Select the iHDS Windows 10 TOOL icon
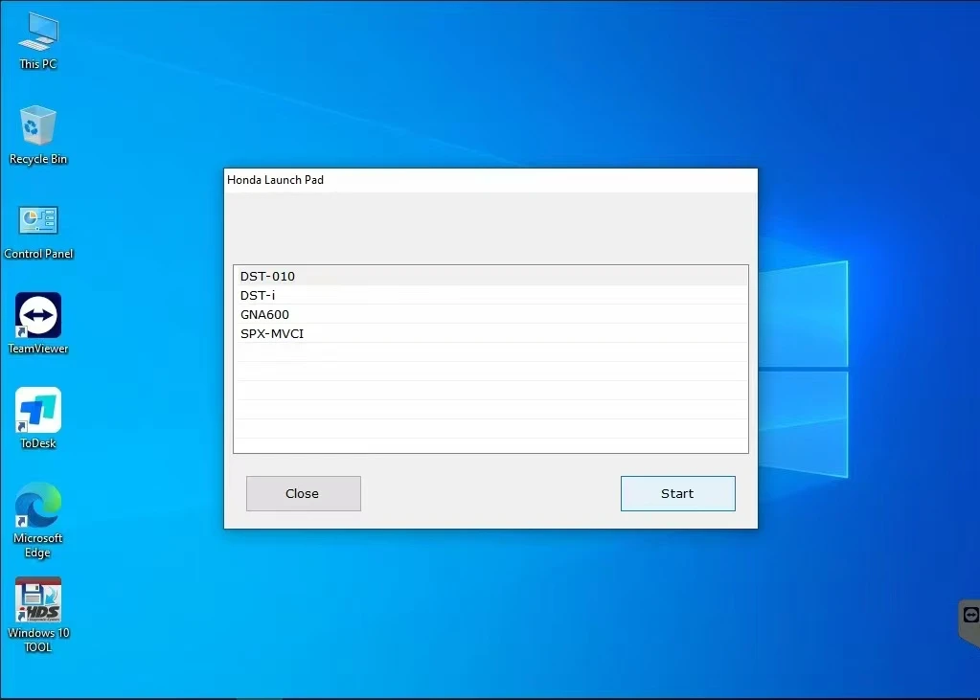 pos(37,599)
